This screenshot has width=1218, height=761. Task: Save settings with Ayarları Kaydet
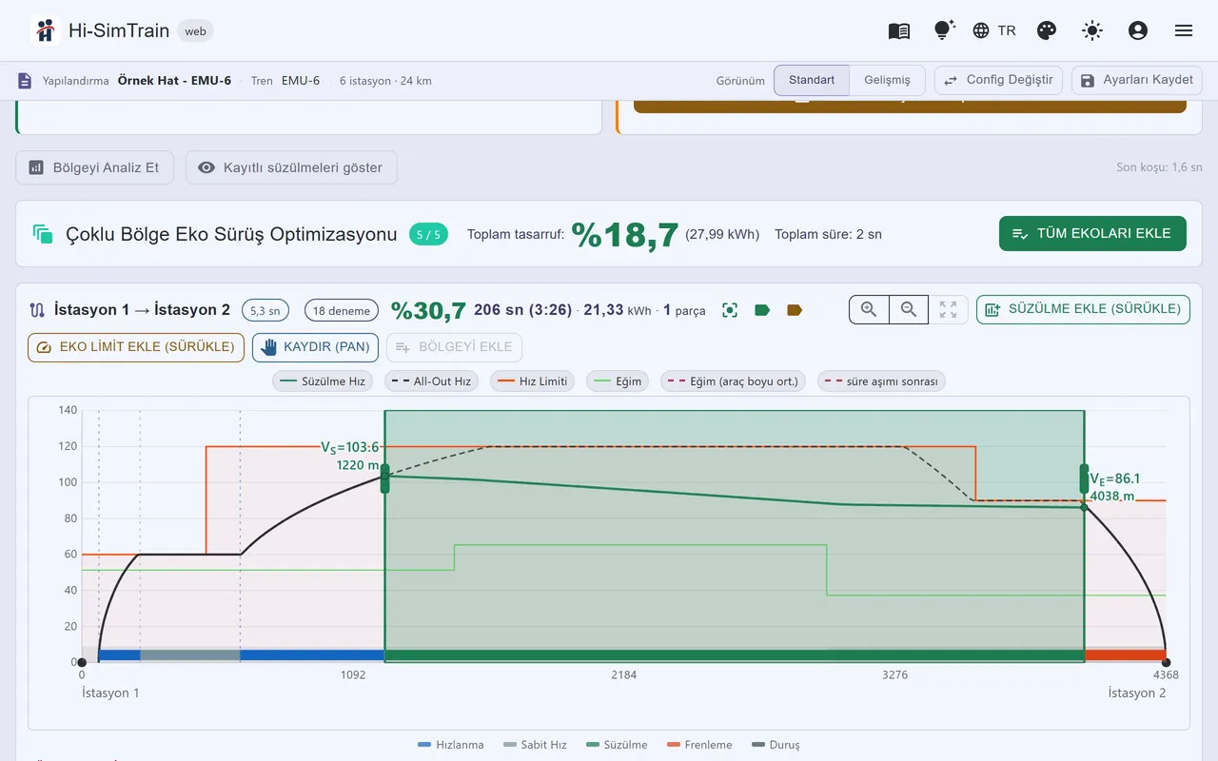pos(1137,80)
